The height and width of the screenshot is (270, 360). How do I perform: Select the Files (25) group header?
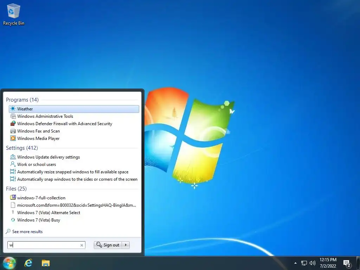coord(16,189)
